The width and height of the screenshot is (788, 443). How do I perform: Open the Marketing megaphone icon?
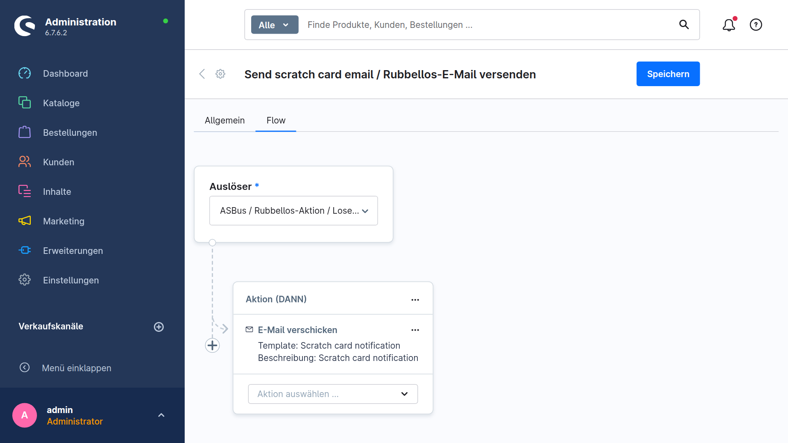[25, 221]
